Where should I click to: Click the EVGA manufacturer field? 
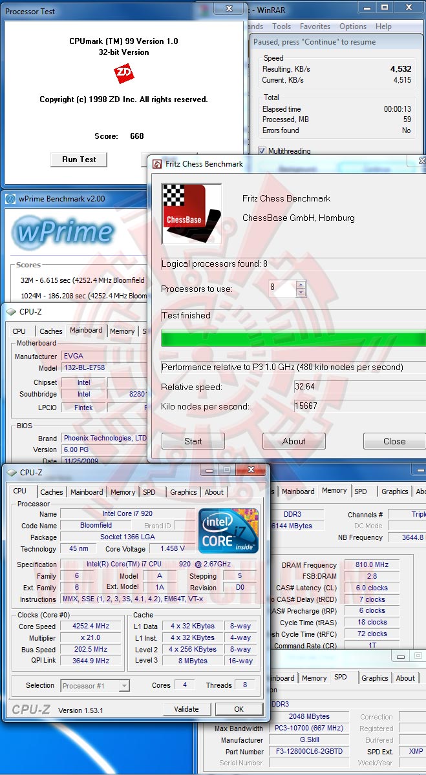coord(103,356)
